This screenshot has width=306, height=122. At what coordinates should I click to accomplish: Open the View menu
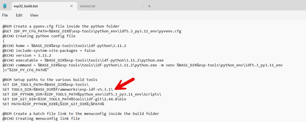click(34, 15)
